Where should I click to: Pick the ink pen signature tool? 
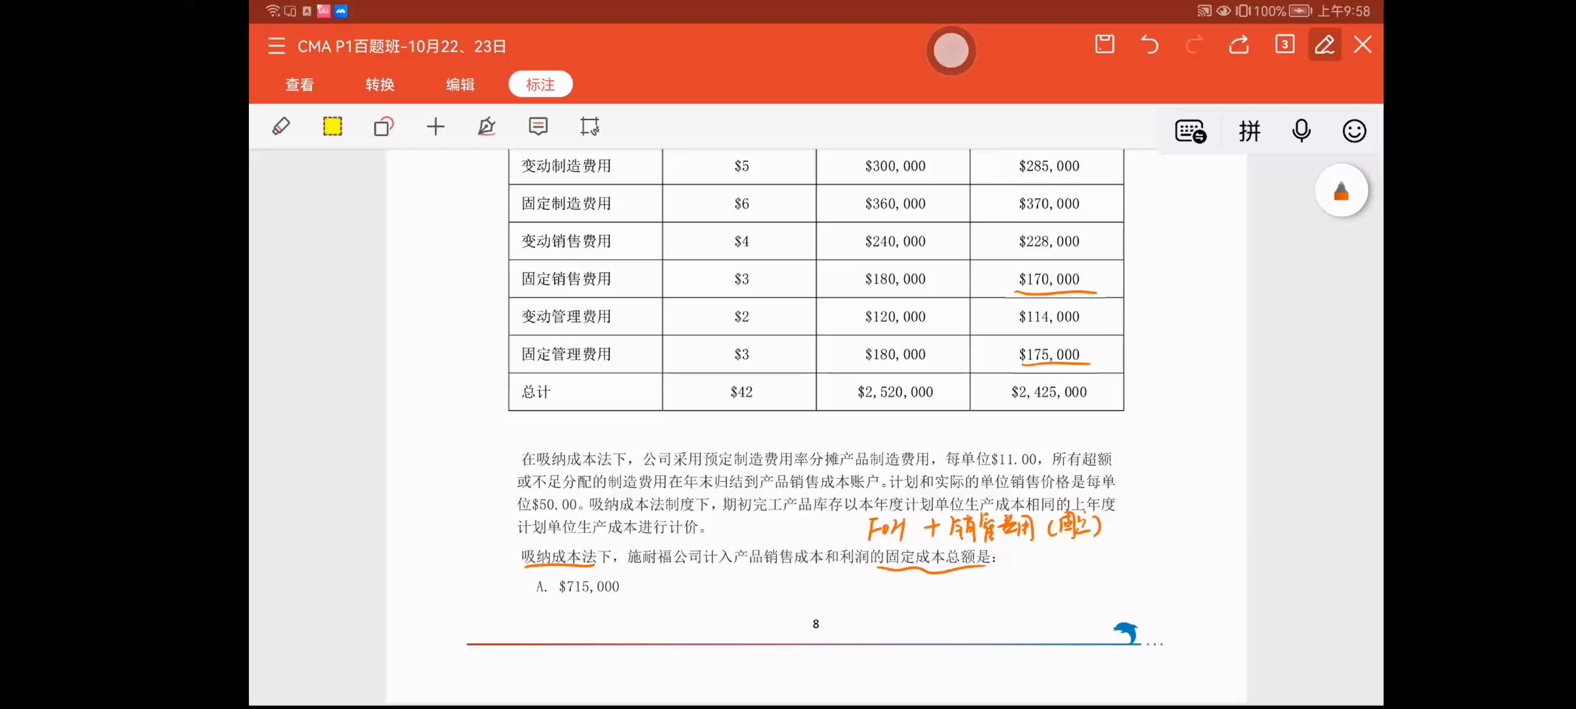(487, 126)
